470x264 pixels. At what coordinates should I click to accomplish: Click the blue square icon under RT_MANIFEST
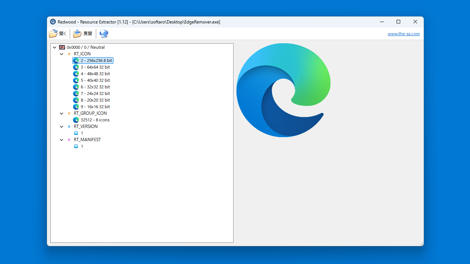click(x=76, y=146)
